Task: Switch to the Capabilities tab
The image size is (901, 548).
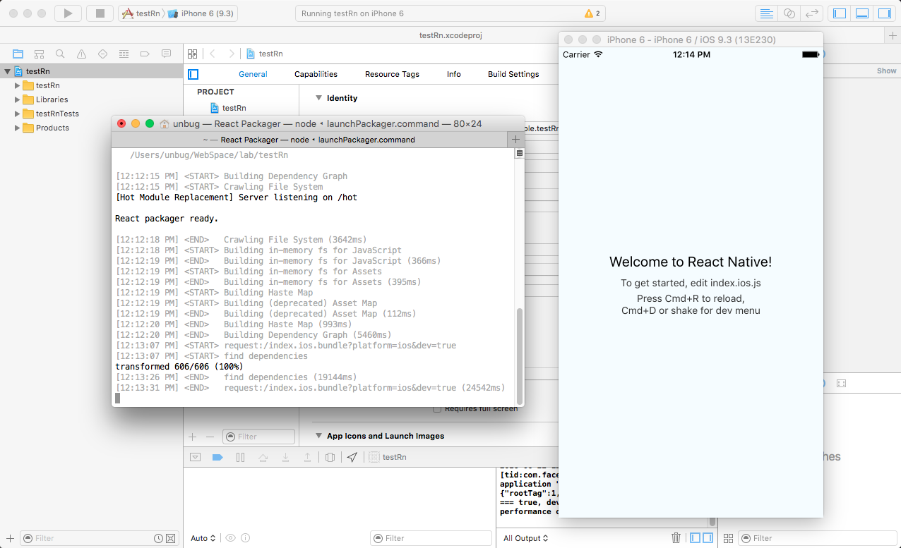Action: click(316, 74)
